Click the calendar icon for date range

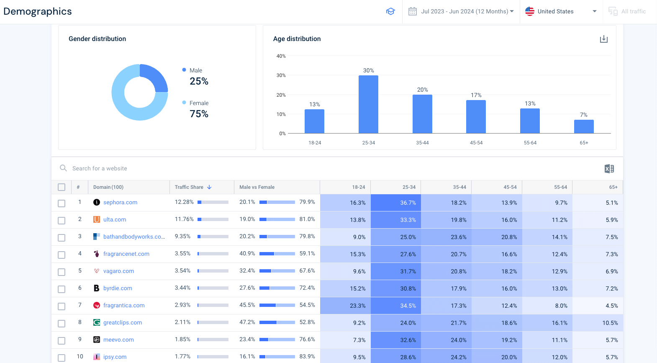(x=413, y=11)
